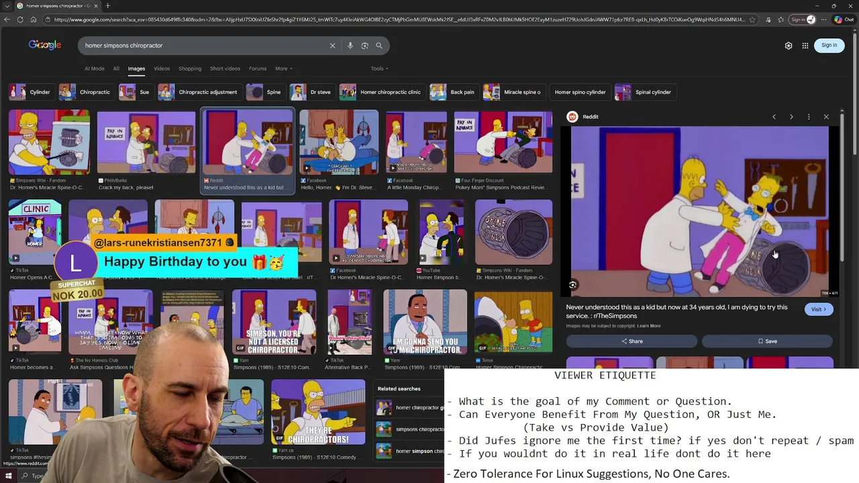Close the Reddit image preview panel
Screen dimensions: 859x483
pyautogui.click(x=826, y=117)
